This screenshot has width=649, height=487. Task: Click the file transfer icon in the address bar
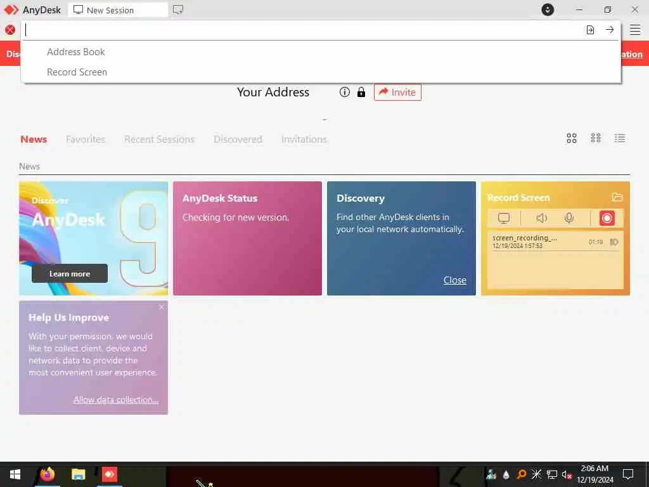click(x=590, y=30)
